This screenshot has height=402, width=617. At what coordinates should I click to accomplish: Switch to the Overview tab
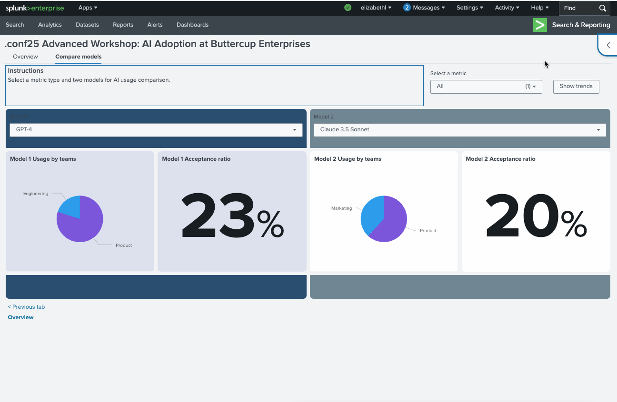click(25, 57)
